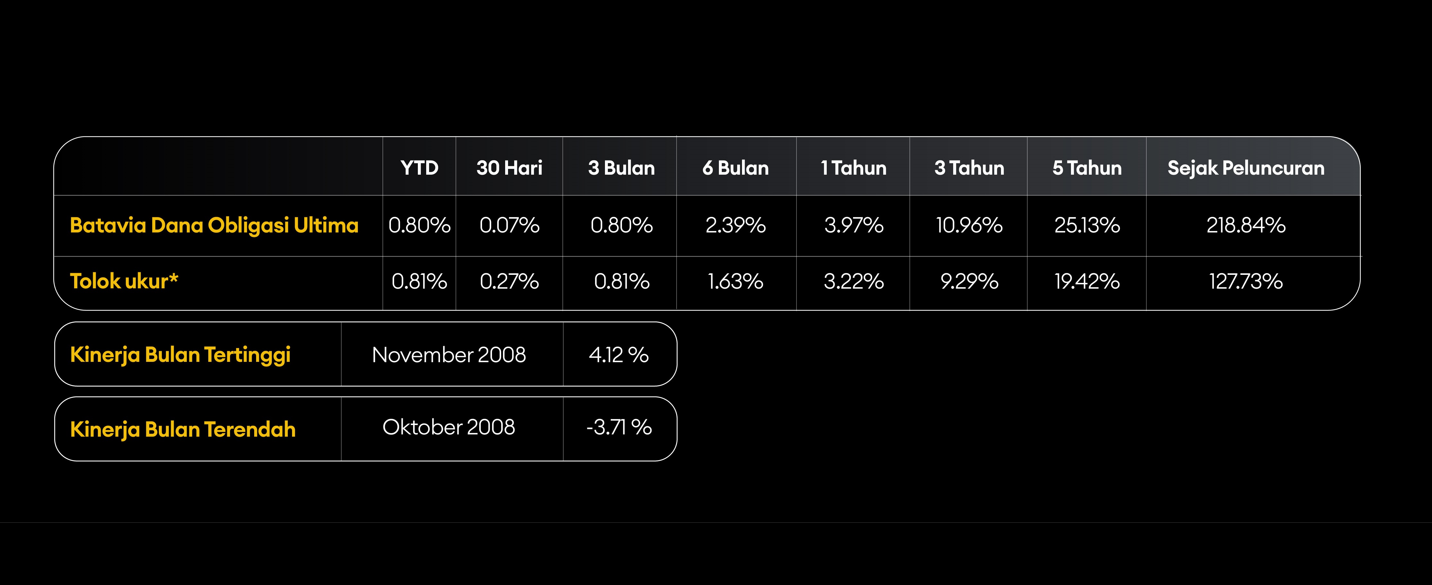1432x585 pixels.
Task: Select the 127.73% benchmark value
Action: click(1246, 281)
